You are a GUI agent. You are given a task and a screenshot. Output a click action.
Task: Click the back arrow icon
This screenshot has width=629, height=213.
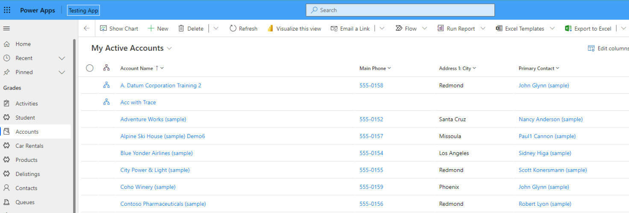87,29
